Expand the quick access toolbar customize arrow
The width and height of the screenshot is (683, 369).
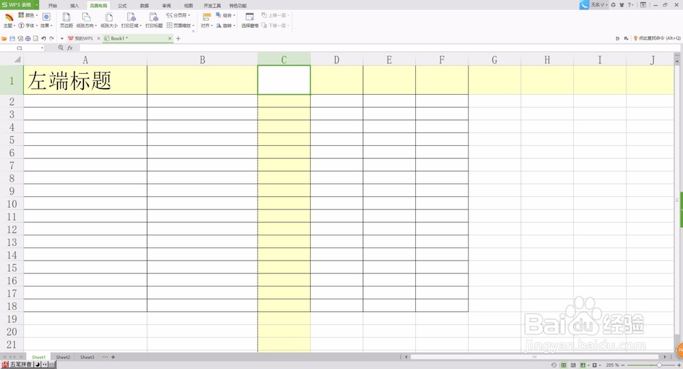(62, 38)
